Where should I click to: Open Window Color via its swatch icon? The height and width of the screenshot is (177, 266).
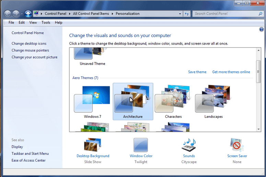point(141,145)
